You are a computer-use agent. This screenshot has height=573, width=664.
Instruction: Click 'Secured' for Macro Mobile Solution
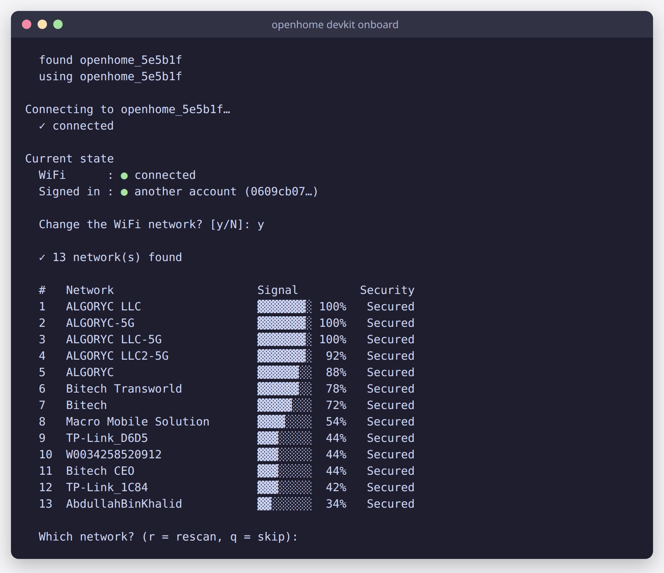(x=390, y=422)
